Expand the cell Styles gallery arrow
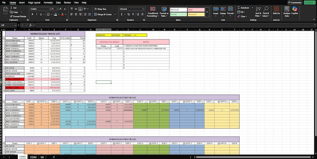 point(207,12)
